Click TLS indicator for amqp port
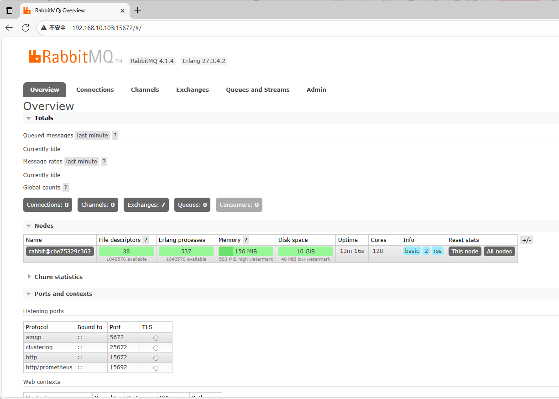Image resolution: width=559 pixels, height=399 pixels. click(156, 338)
